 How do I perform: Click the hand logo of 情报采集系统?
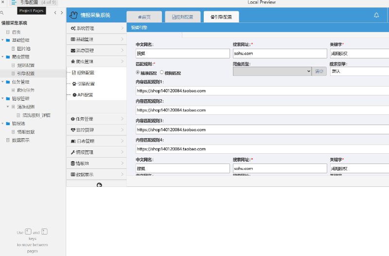click(x=73, y=15)
